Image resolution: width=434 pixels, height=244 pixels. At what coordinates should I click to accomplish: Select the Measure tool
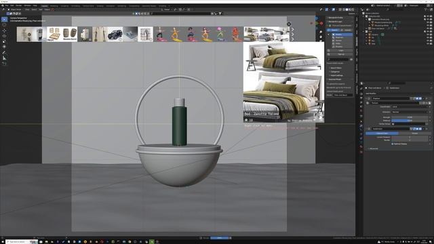coord(5,58)
